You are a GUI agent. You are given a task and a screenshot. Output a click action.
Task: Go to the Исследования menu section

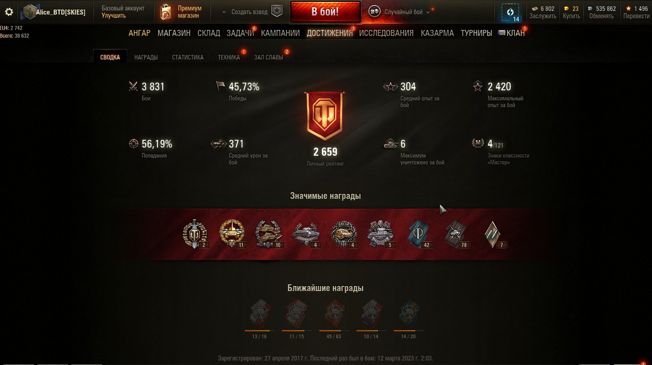(386, 33)
